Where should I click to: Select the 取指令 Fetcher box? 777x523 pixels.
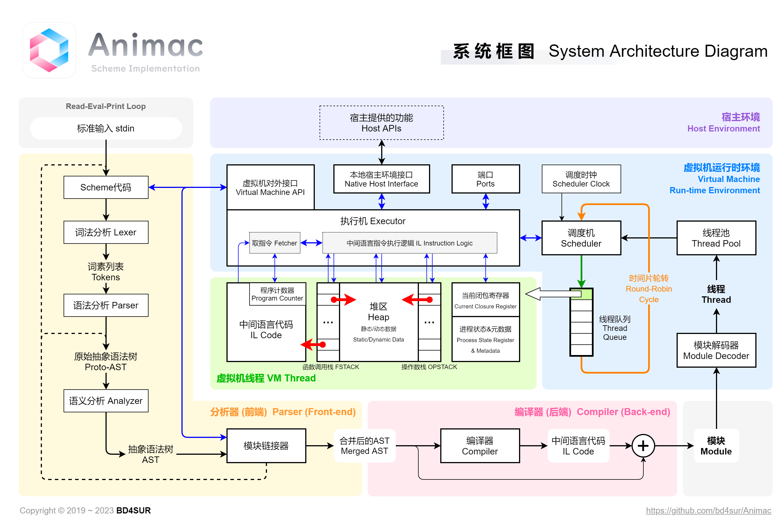(x=275, y=243)
